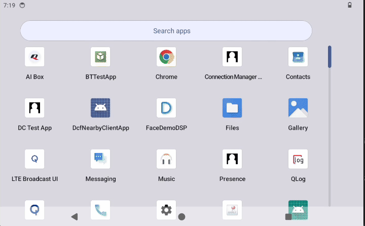Open the AI Box app
Screen dimensions: 365x226
34,57
